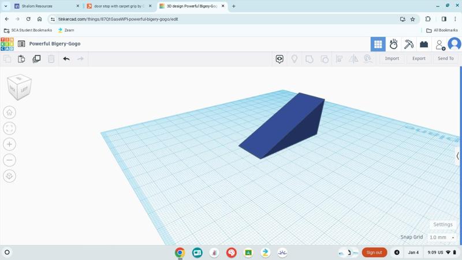This screenshot has width=462, height=260.
Task: Switch to the door stop tab
Action: pos(118,6)
